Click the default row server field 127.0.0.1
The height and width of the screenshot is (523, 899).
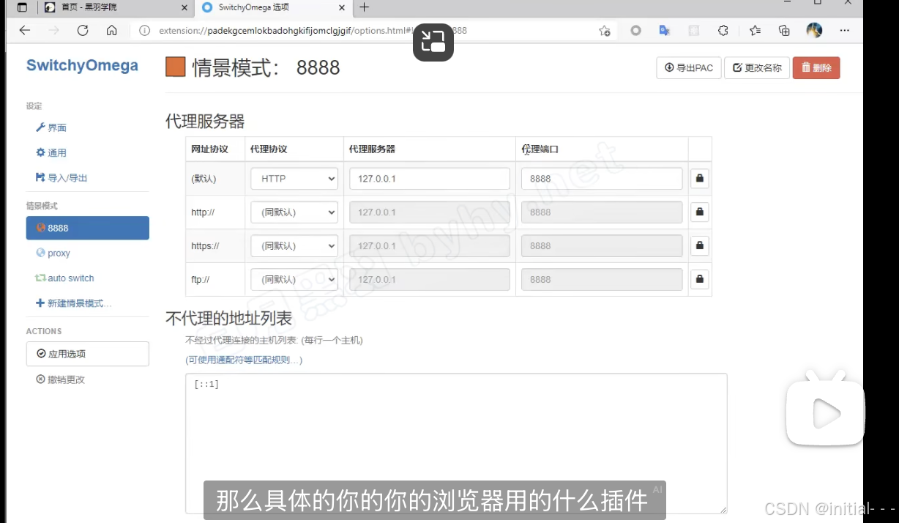coord(430,179)
